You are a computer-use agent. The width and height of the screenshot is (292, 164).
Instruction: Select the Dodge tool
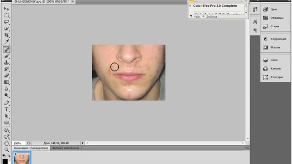6,95
